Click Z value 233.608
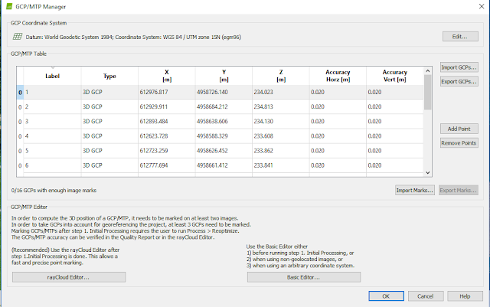 pos(263,136)
